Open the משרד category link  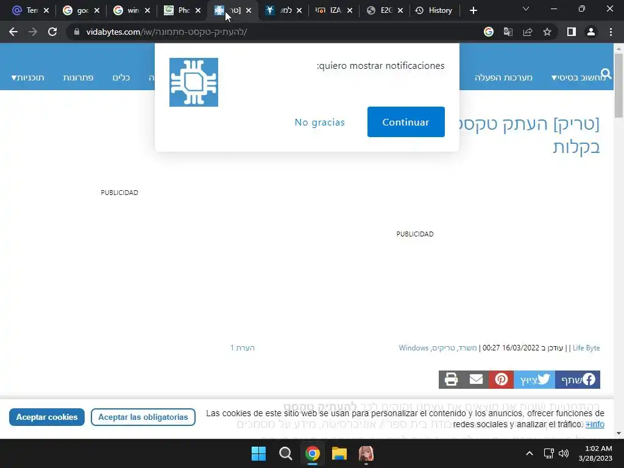click(x=467, y=348)
